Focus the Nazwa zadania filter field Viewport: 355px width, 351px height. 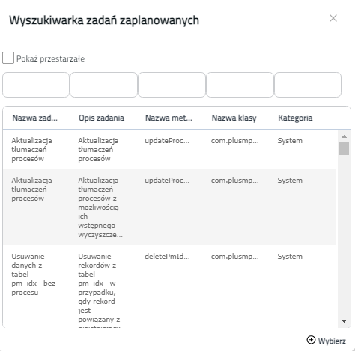tap(36, 85)
